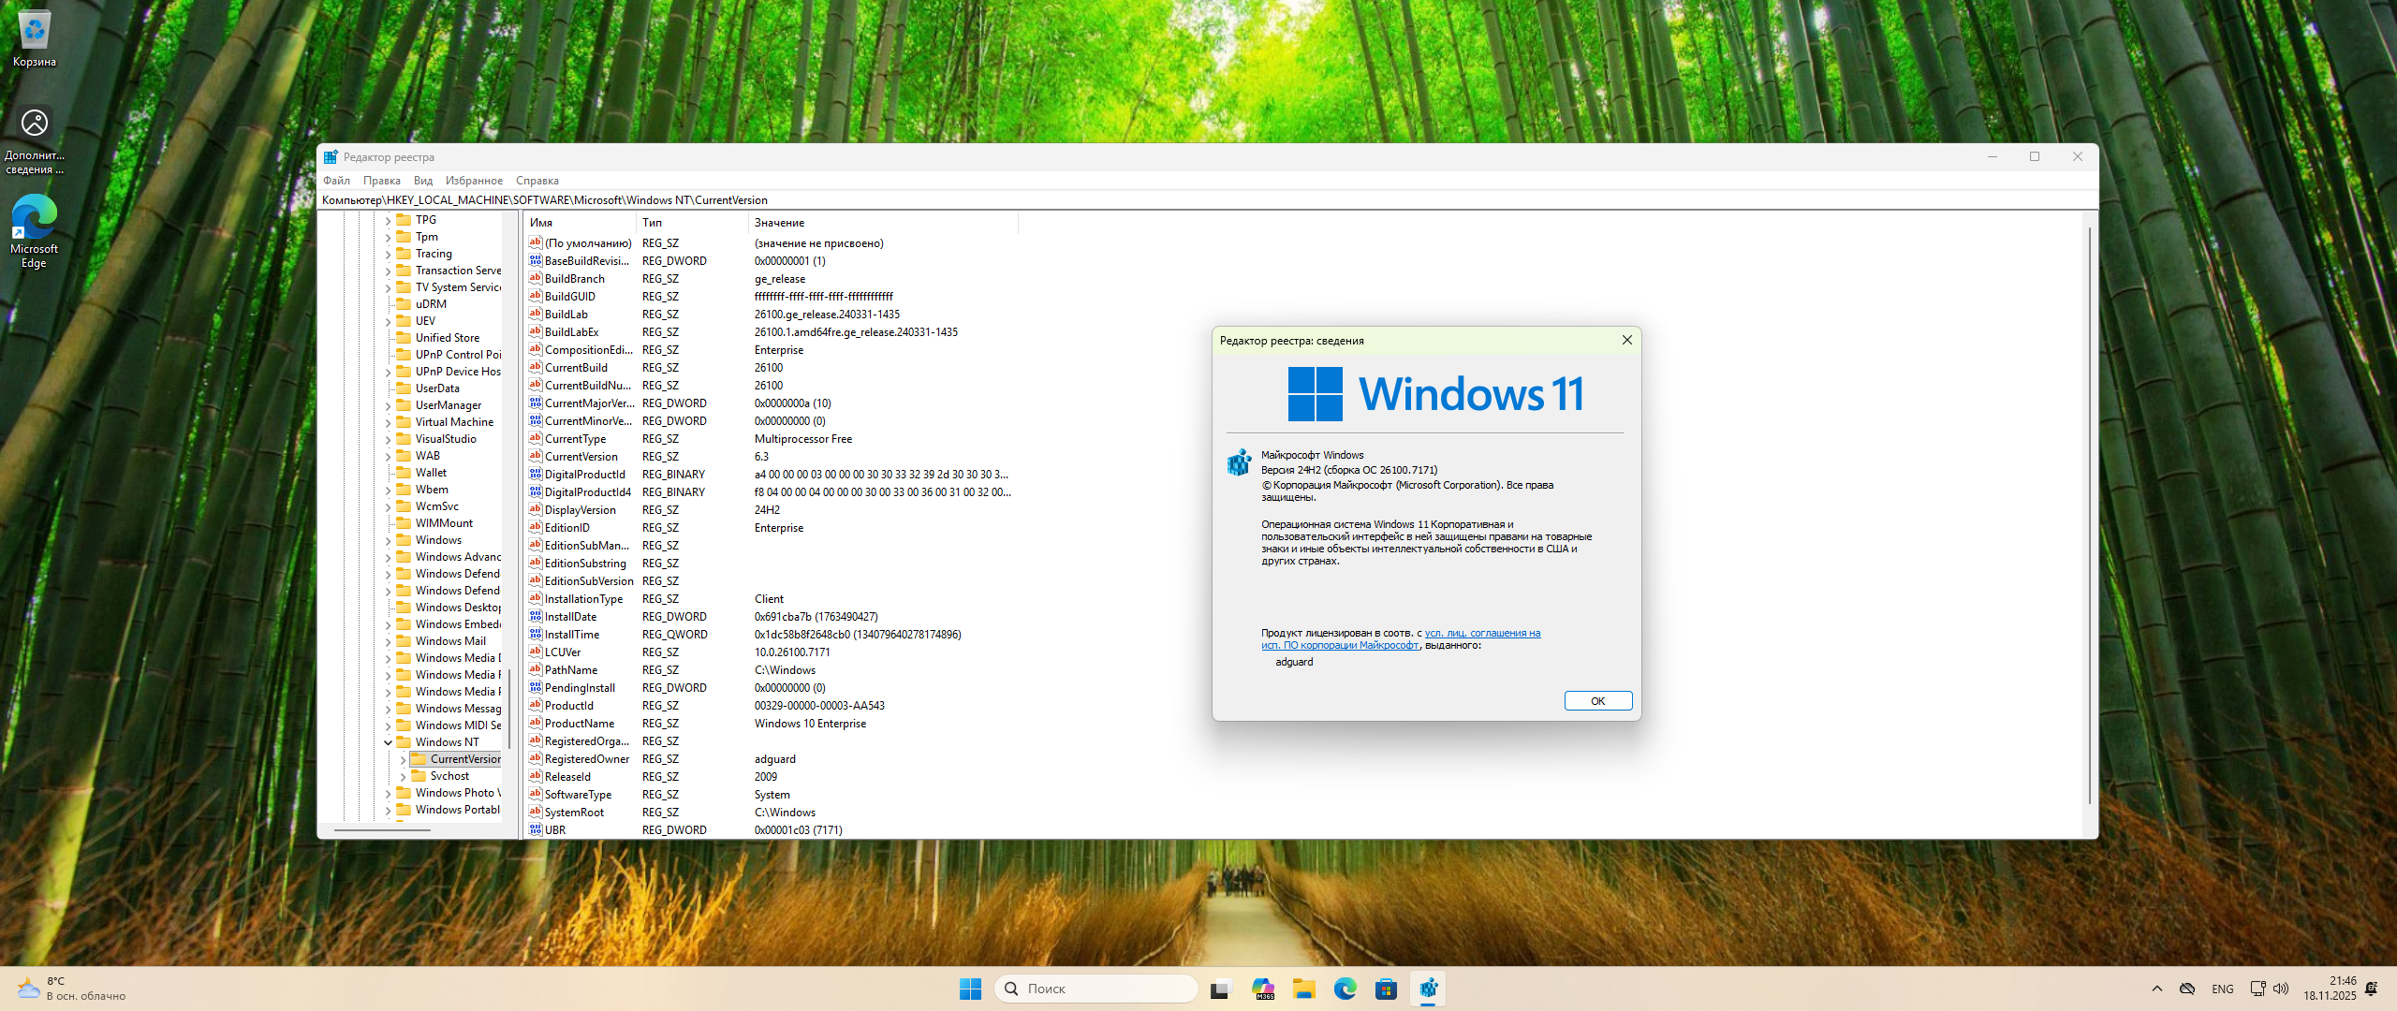The height and width of the screenshot is (1011, 2397).
Task: Open the Избранное menu
Action: (x=474, y=181)
